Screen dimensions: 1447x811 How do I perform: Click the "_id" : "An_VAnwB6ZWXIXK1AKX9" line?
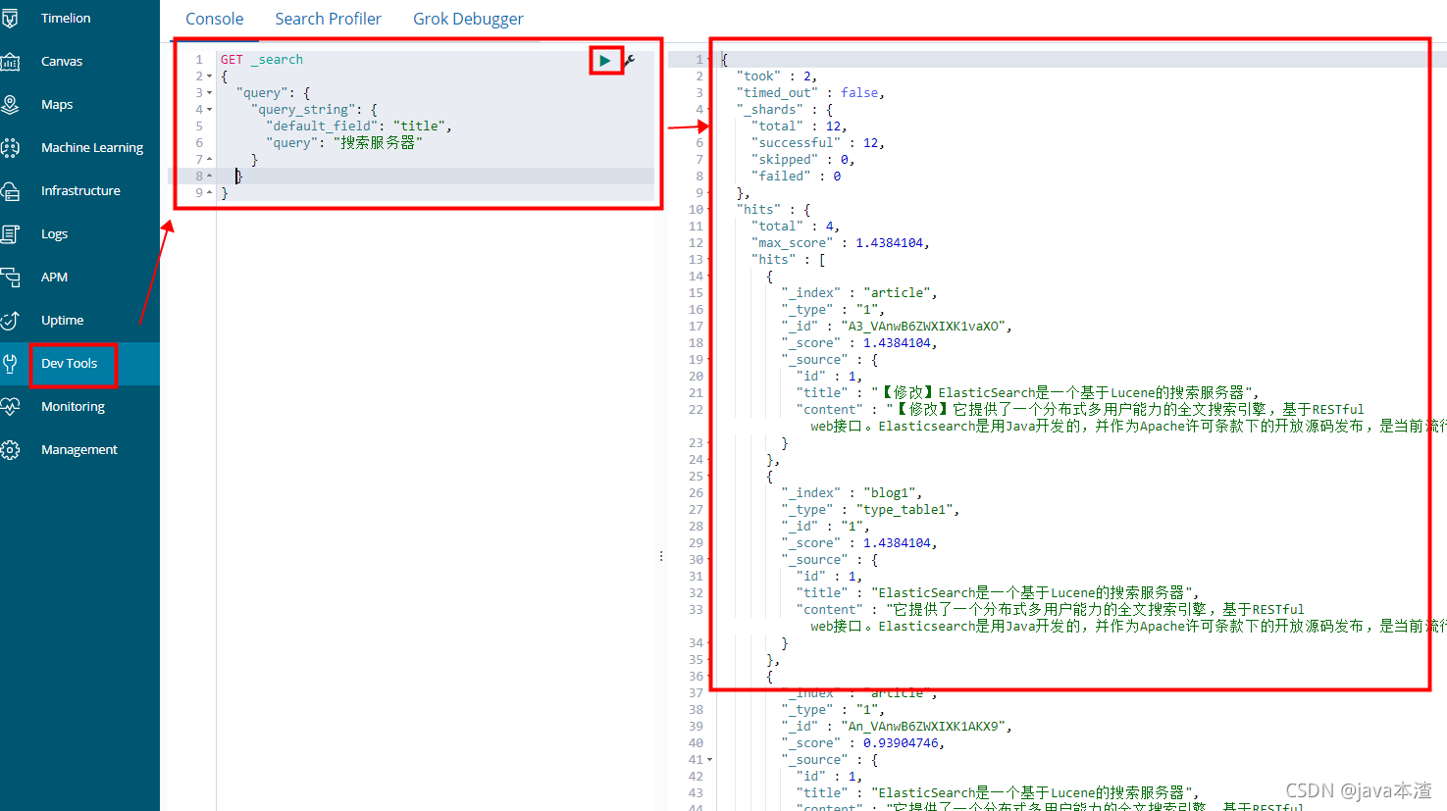coord(897,727)
